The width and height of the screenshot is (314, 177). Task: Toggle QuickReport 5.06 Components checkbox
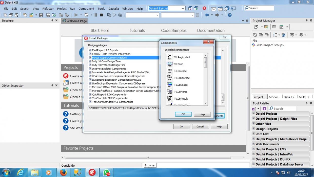(x=90, y=95)
